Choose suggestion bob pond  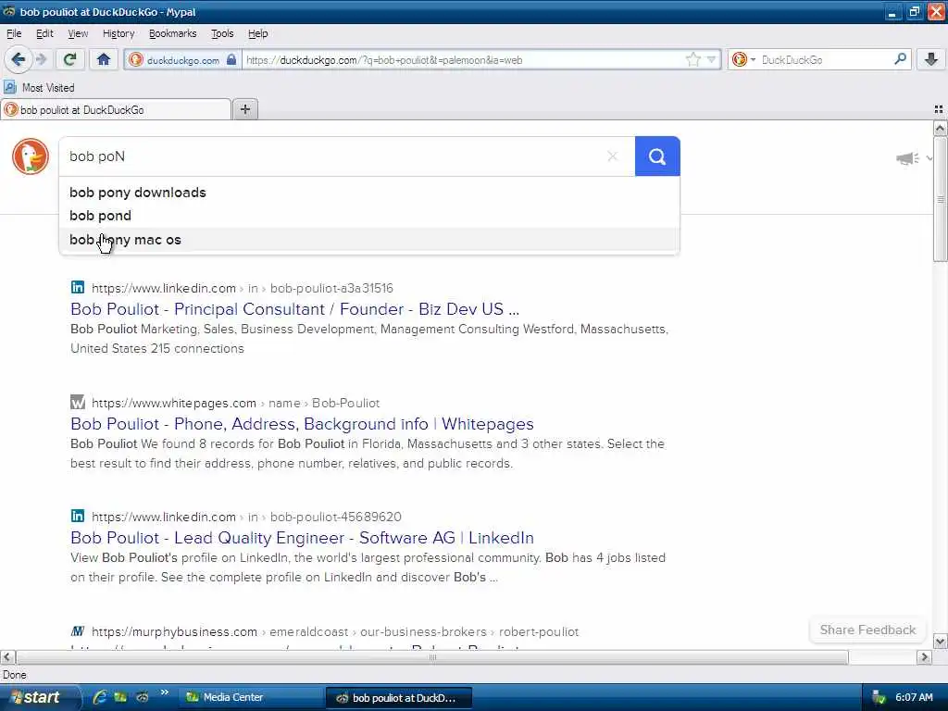[x=368, y=216]
